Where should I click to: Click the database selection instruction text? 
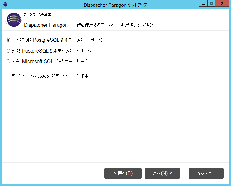pos(88,25)
